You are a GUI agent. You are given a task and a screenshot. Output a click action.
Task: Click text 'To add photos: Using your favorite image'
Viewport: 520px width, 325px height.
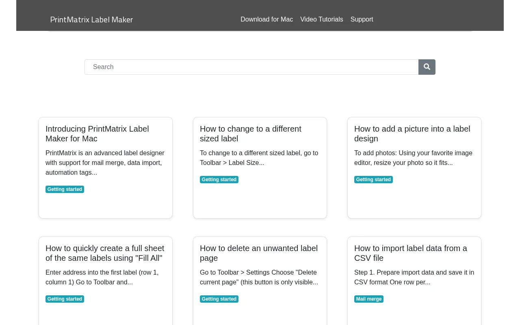(413, 153)
